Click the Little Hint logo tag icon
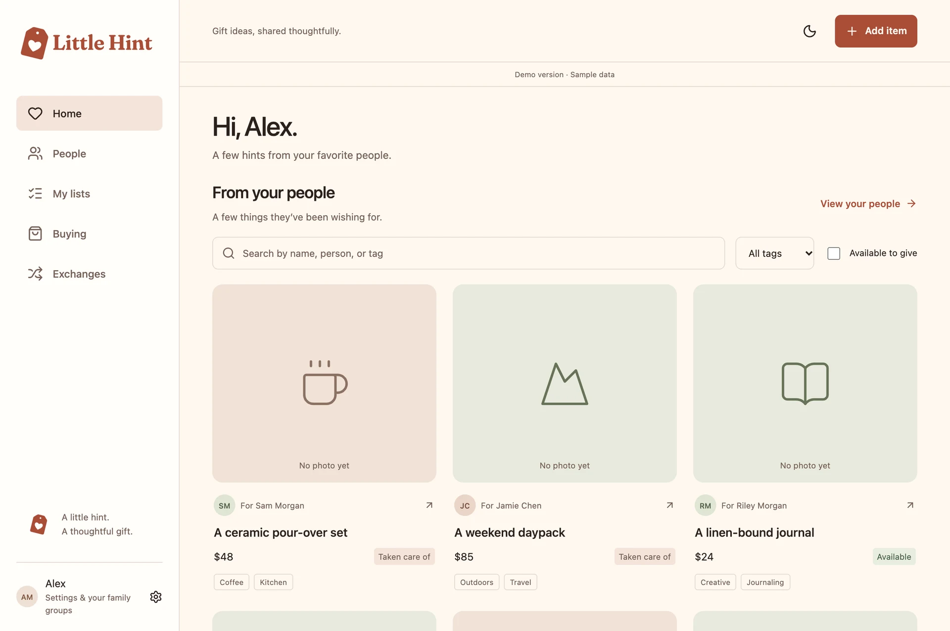Image resolution: width=950 pixels, height=631 pixels. coord(35,43)
